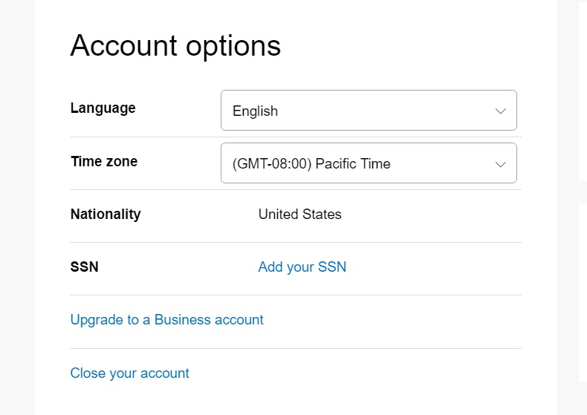Click the Language selector chevron arrow
Screen dimensions: 587x415
point(501,111)
